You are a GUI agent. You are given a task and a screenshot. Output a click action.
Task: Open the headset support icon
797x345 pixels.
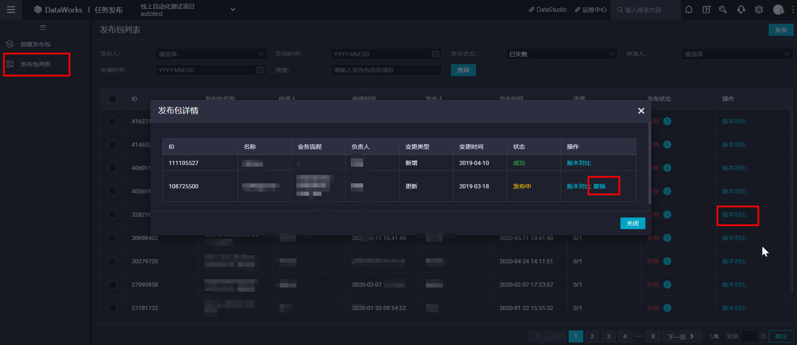(x=741, y=10)
